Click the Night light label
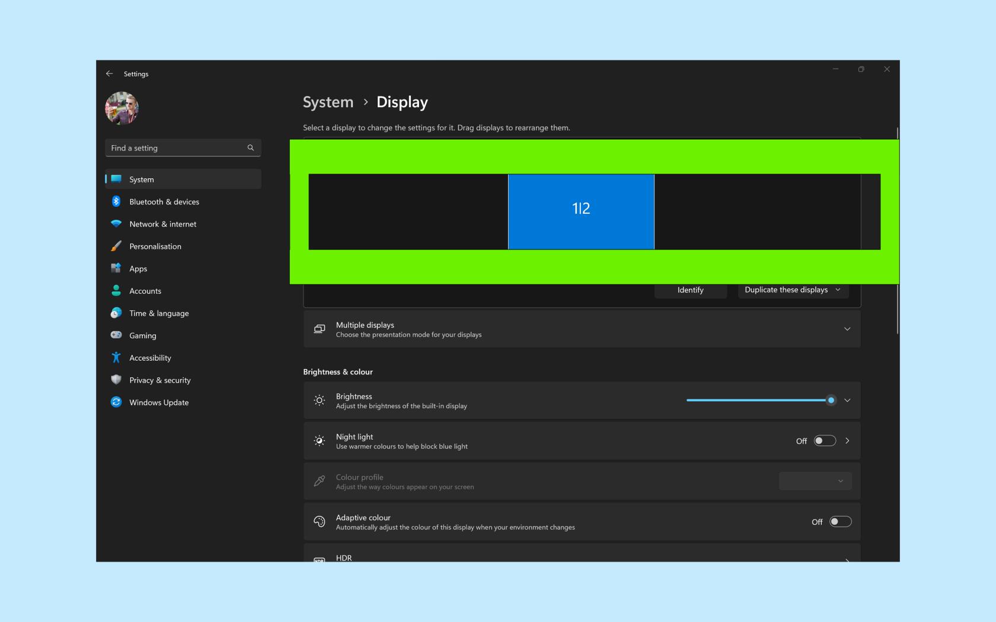This screenshot has height=622, width=996. pos(355,437)
